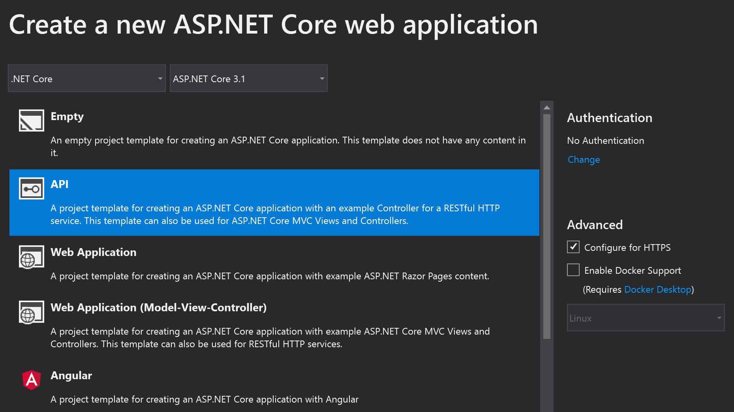734x412 pixels.
Task: Click the No Authentication text
Action: click(606, 141)
